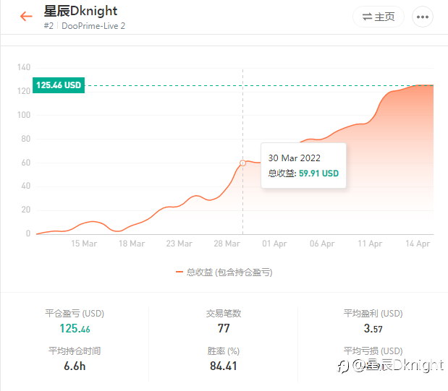Click the 交易笔数 count of 77
This screenshot has height=391, width=448.
(224, 328)
